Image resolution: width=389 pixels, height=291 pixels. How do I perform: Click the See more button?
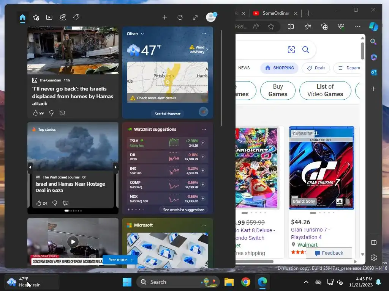pyautogui.click(x=120, y=260)
